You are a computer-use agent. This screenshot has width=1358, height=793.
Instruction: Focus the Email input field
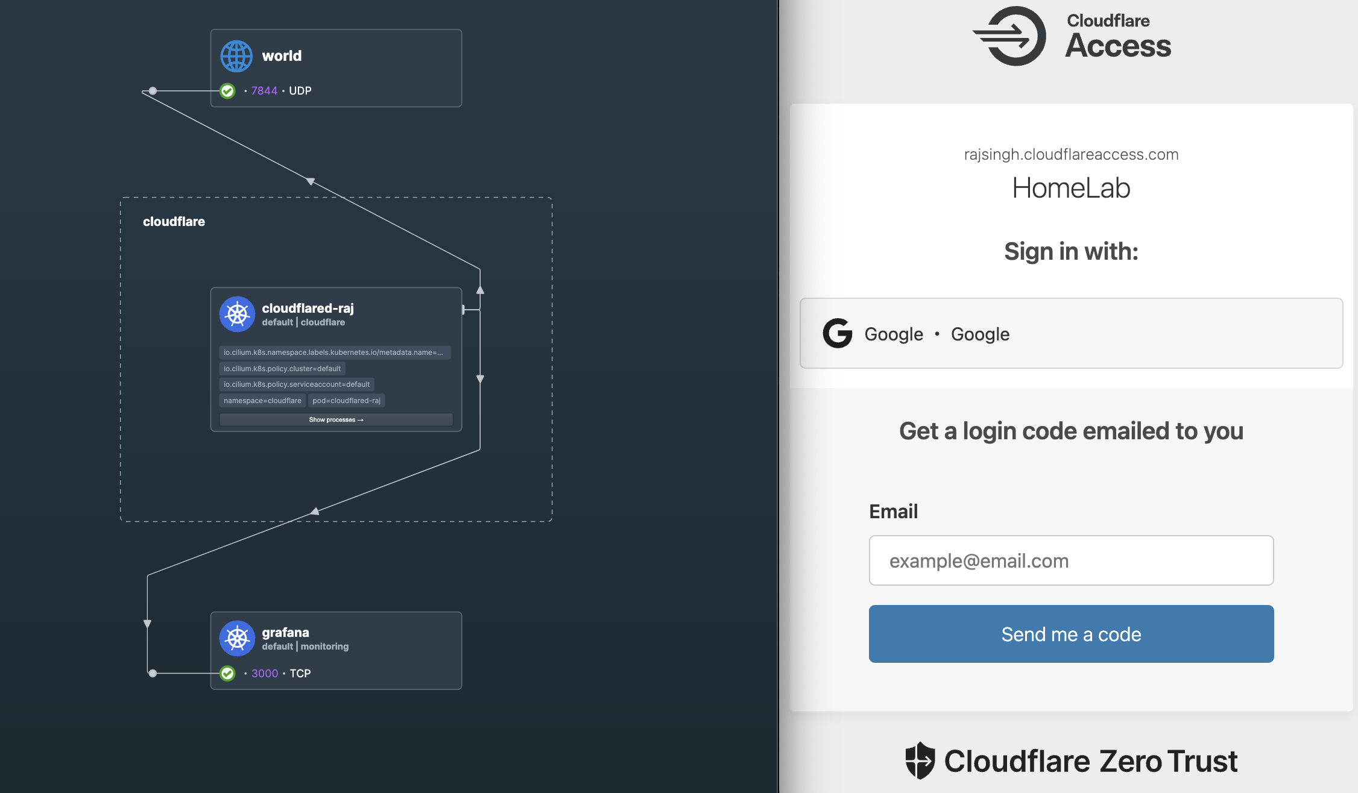pyautogui.click(x=1071, y=560)
